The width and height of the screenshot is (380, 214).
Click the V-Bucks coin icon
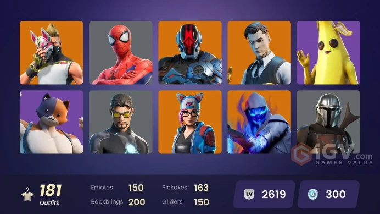tap(313, 194)
